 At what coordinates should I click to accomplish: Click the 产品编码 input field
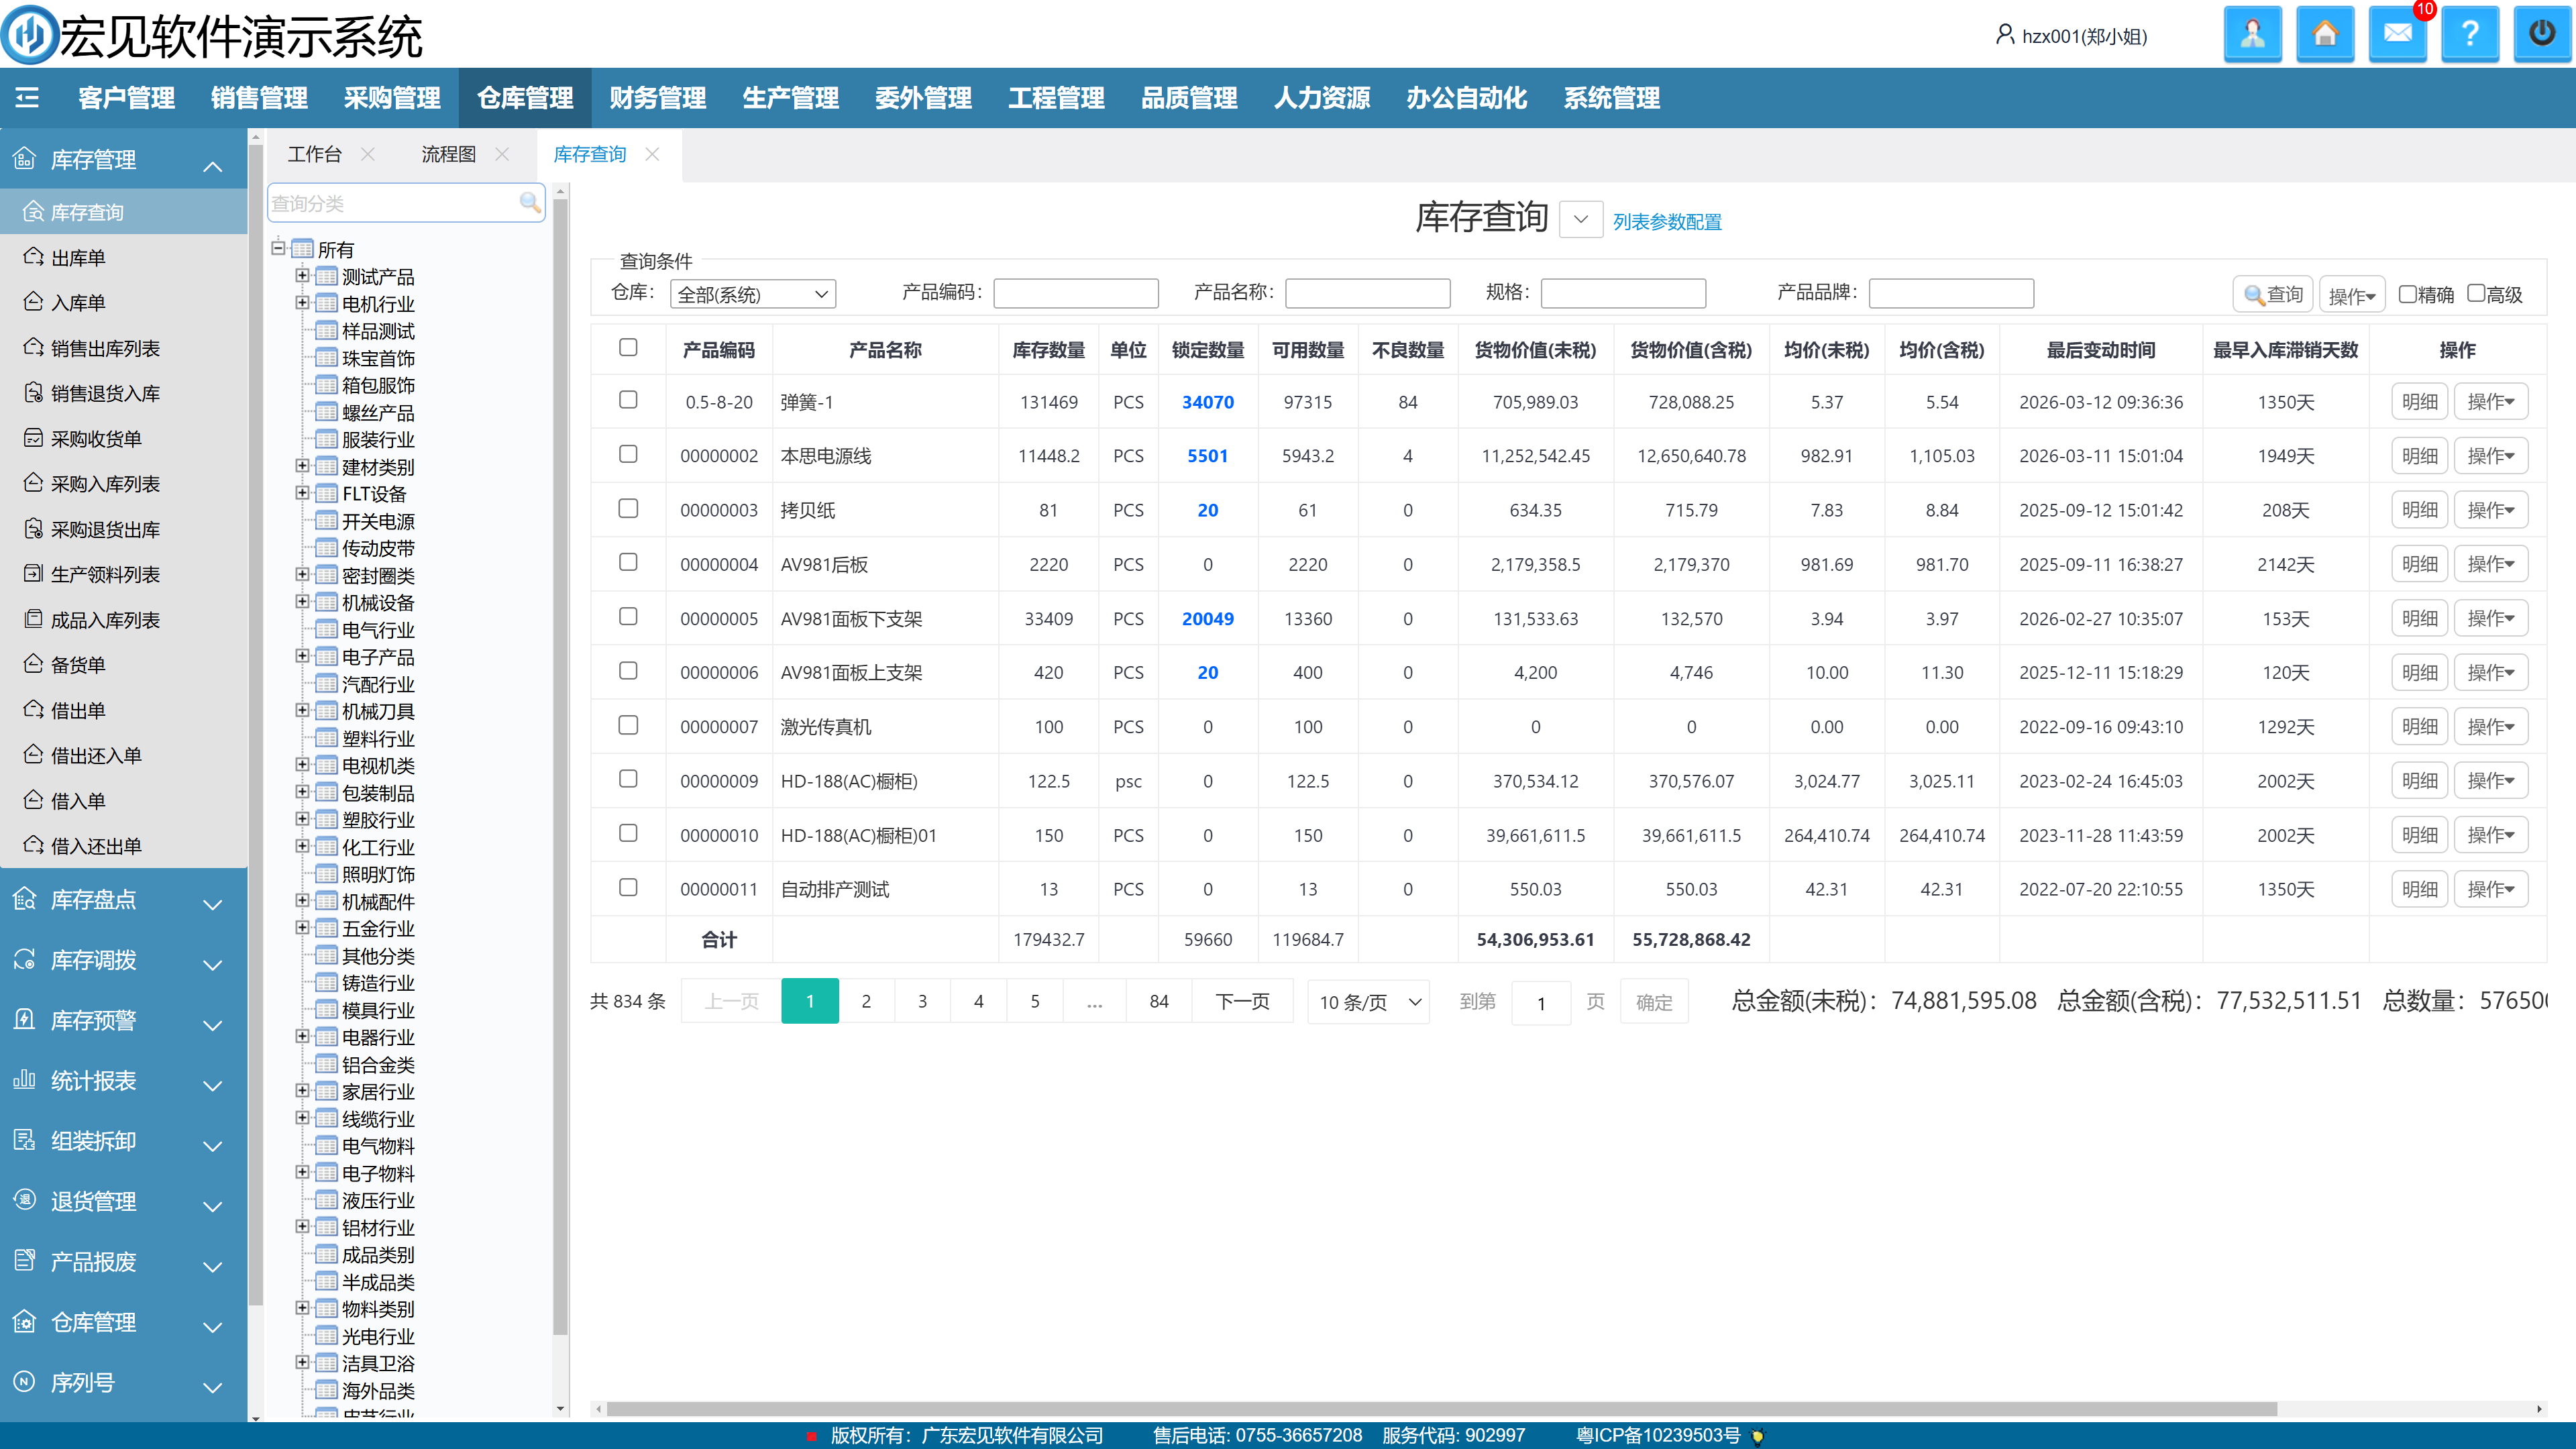coord(1075,293)
